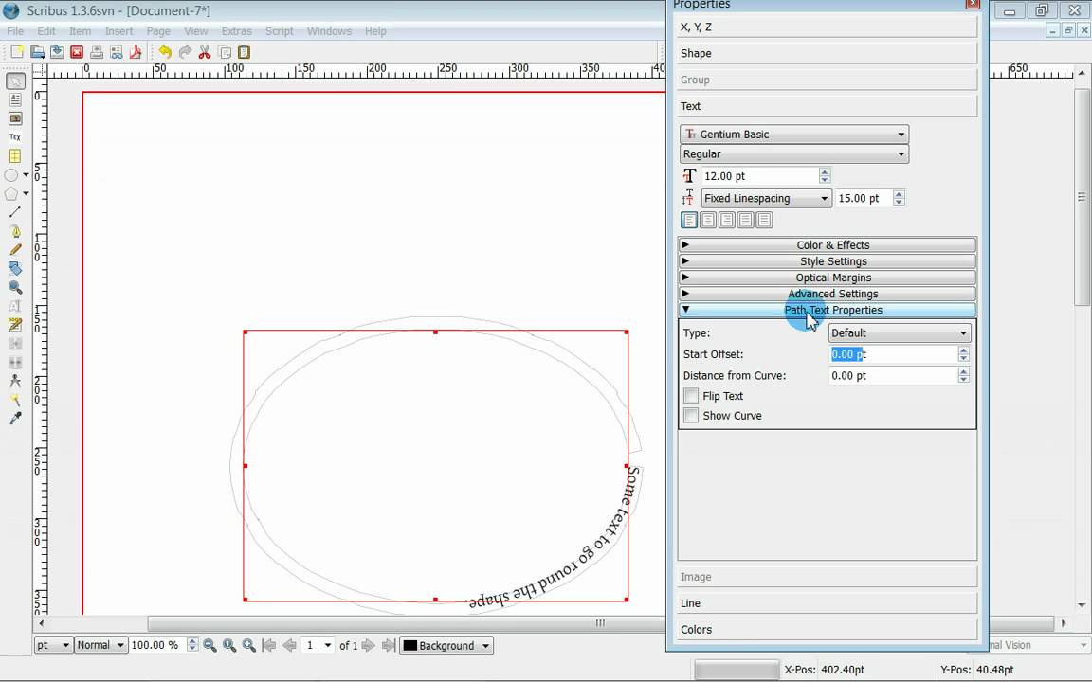Open the Normal preview quality dropdown
This screenshot has height=682, width=1092.
coord(101,645)
